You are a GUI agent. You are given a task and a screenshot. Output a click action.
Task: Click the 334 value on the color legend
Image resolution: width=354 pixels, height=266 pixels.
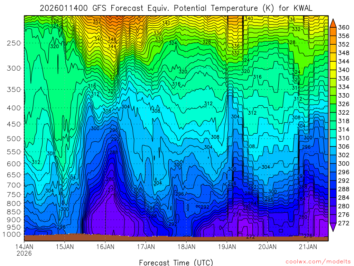click(344, 87)
